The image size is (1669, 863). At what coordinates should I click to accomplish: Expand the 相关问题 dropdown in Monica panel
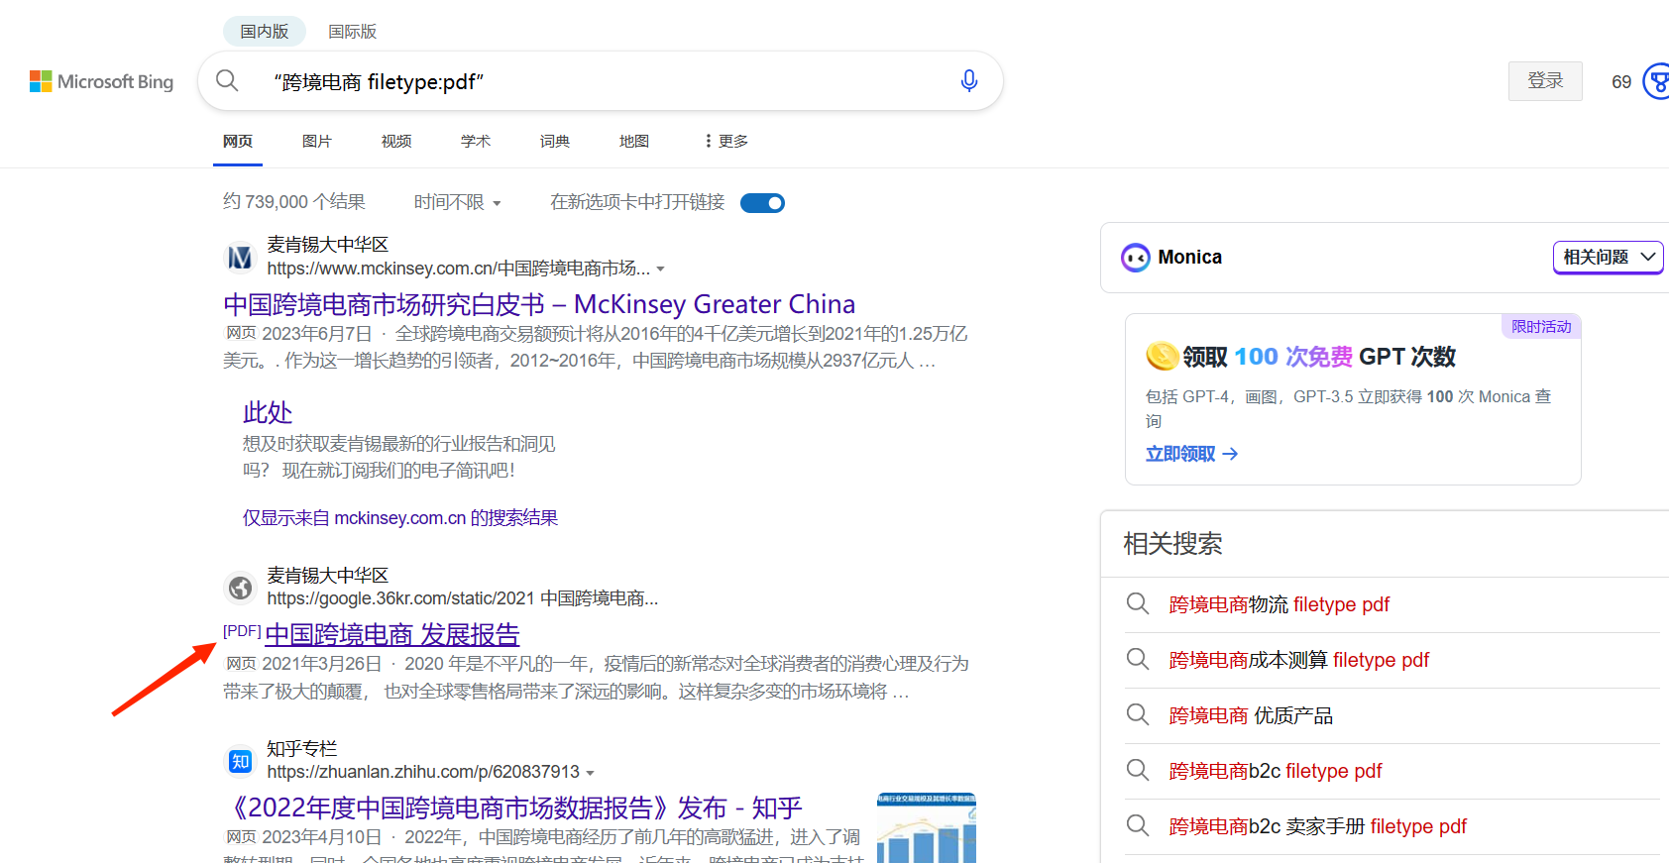[1608, 257]
